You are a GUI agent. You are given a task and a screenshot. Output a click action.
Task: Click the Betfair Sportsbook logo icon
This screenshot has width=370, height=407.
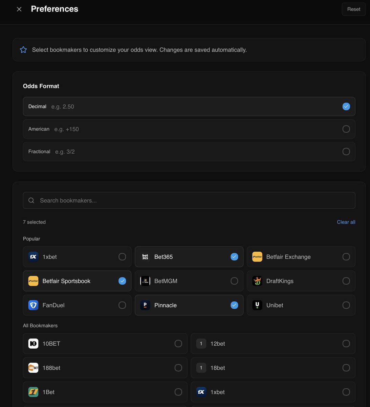pyautogui.click(x=33, y=281)
